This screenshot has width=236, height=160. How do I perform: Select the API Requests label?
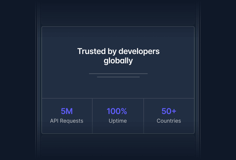pos(67,121)
